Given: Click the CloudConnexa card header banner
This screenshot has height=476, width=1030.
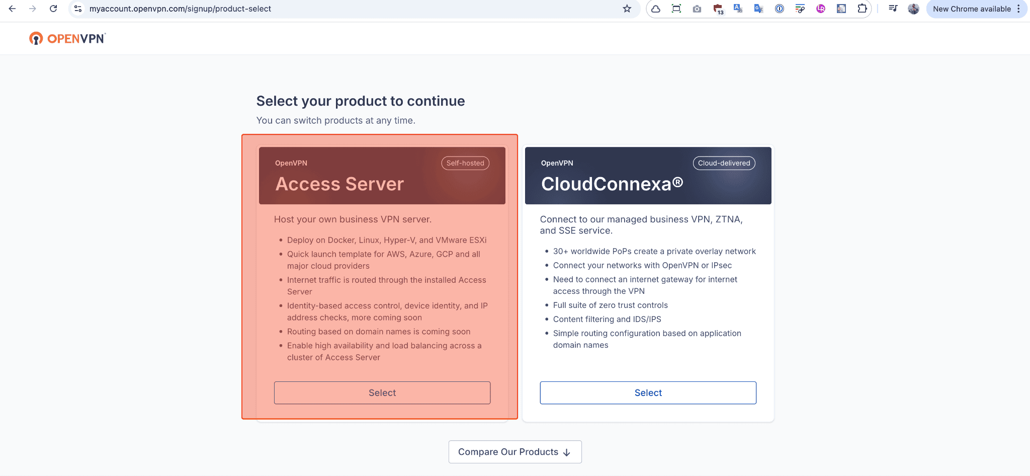Looking at the screenshot, I should pyautogui.click(x=648, y=176).
